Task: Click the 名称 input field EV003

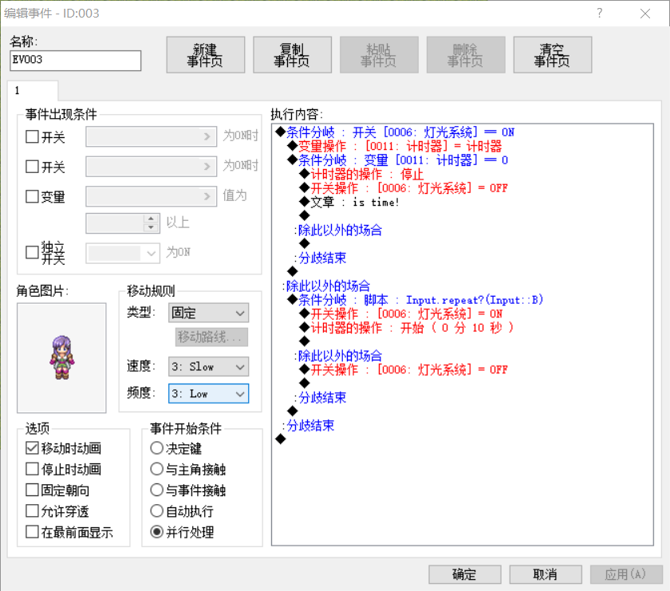Action: click(x=75, y=61)
